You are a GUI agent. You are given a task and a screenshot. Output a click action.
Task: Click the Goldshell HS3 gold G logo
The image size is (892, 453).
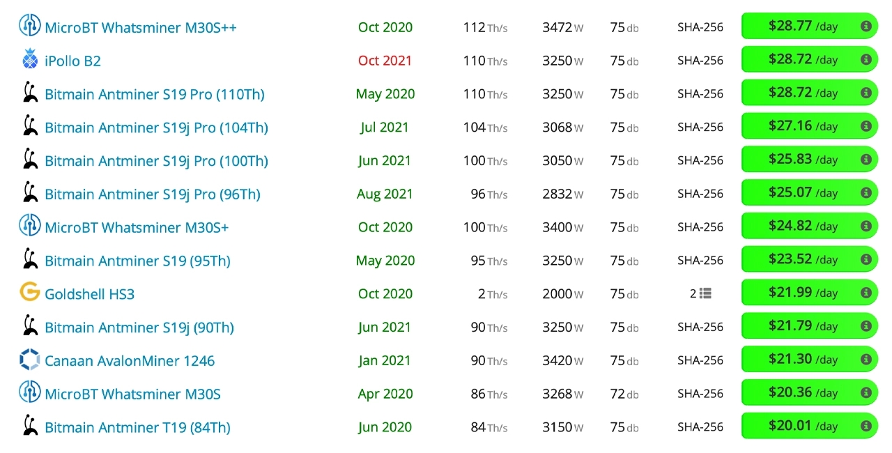tap(30, 293)
